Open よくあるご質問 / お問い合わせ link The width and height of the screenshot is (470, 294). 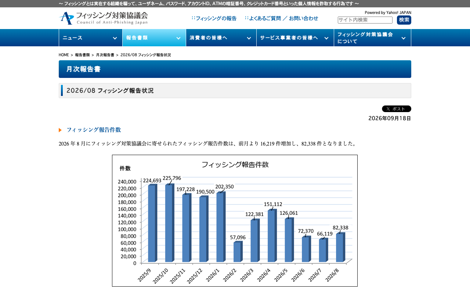[x=282, y=18]
